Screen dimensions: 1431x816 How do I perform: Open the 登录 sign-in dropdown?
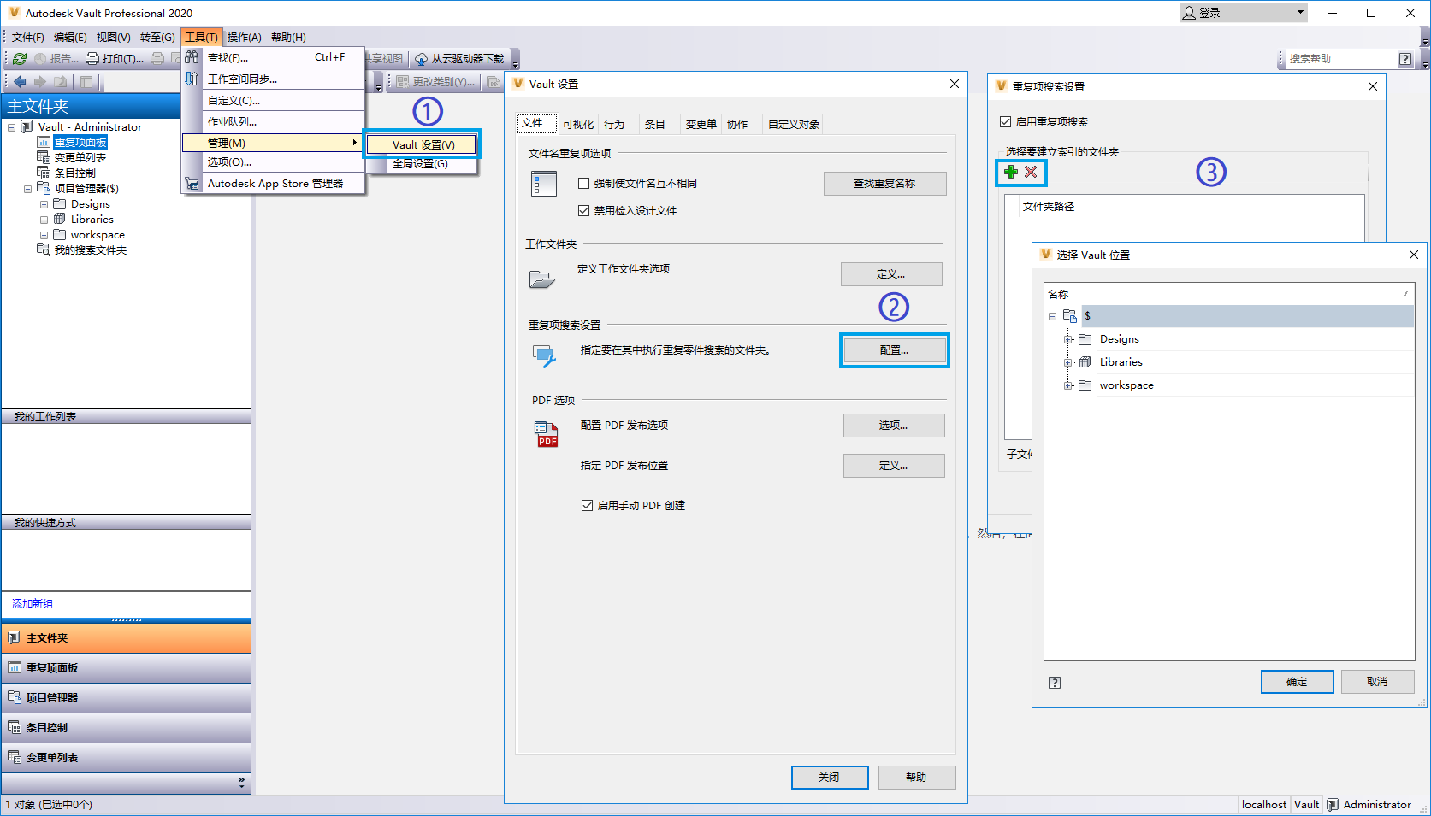1244,13
